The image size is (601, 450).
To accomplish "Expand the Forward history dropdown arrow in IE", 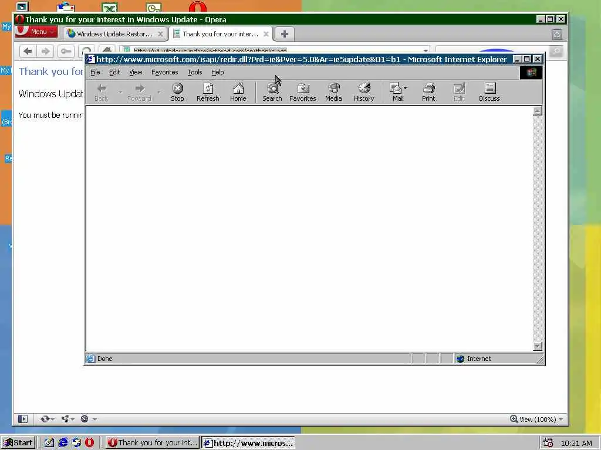I will (158, 92).
